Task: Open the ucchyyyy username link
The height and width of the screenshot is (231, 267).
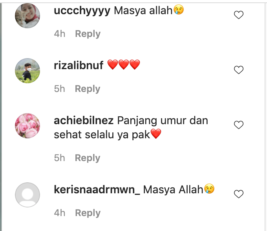Action: coord(82,11)
